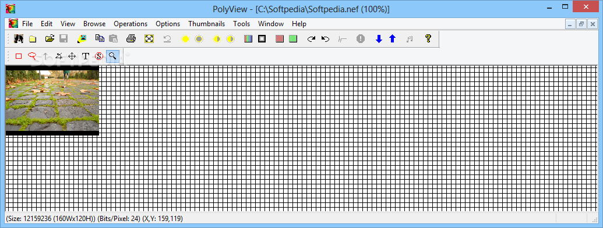Viewport: 603px width, 228px height.
Task: Click the grayed undo icon
Action: (x=167, y=39)
